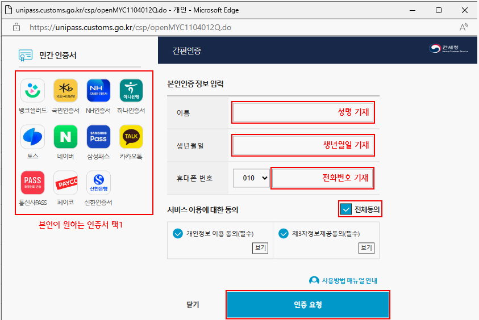479x320 pixels.
Task: Toggle 개인정보 이용 동의(필수) checkbox
Action: [x=178, y=233]
